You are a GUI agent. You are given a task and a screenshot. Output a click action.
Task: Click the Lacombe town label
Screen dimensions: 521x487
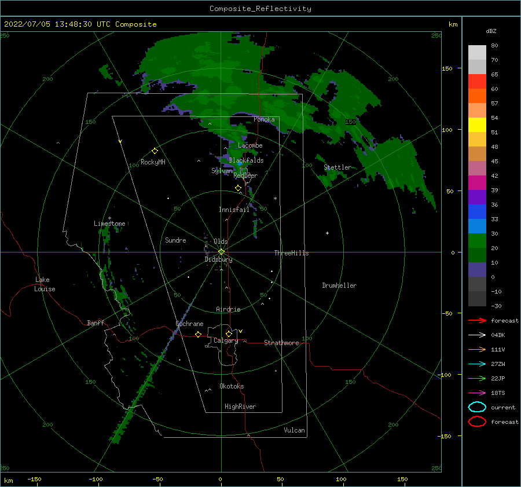click(250, 145)
